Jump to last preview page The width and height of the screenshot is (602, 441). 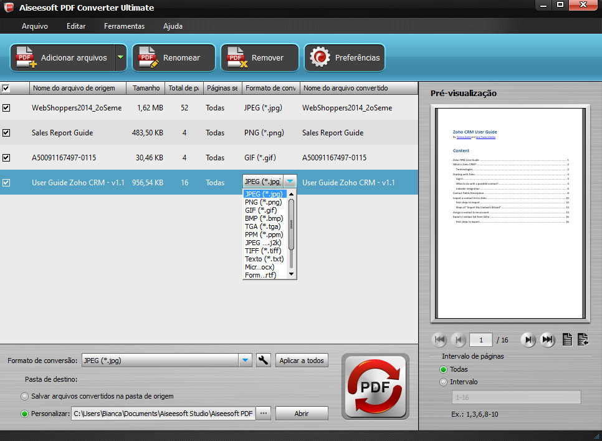pos(548,340)
